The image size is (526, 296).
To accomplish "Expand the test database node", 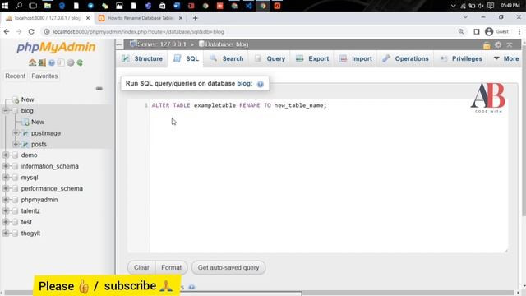I will (x=6, y=222).
